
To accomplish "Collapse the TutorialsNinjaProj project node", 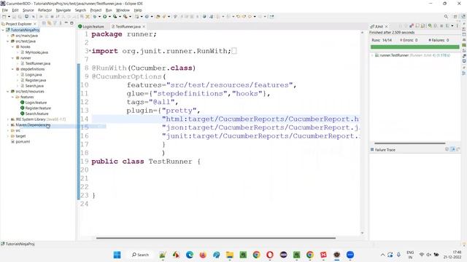I will (x=3, y=30).
